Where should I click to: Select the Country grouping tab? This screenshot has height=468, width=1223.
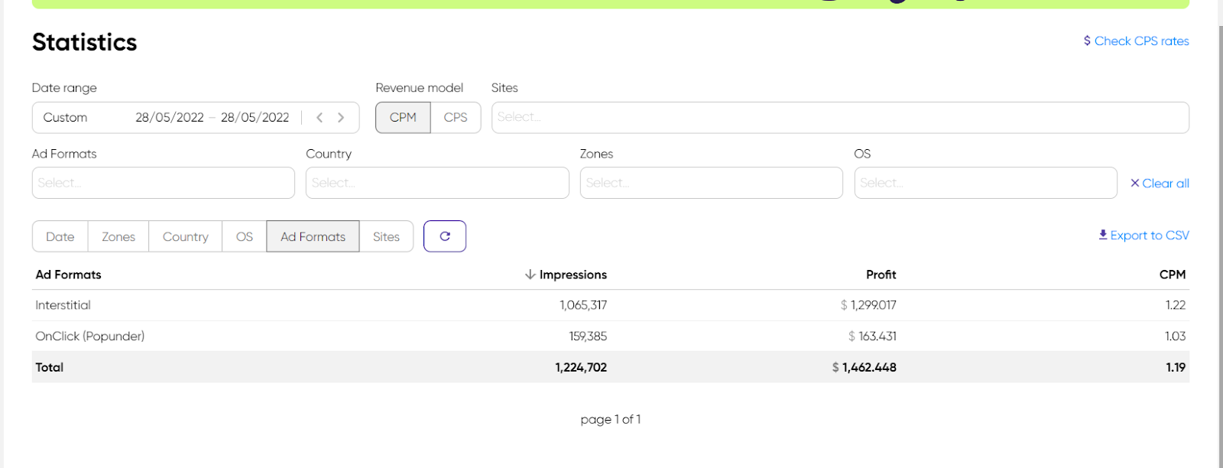185,237
